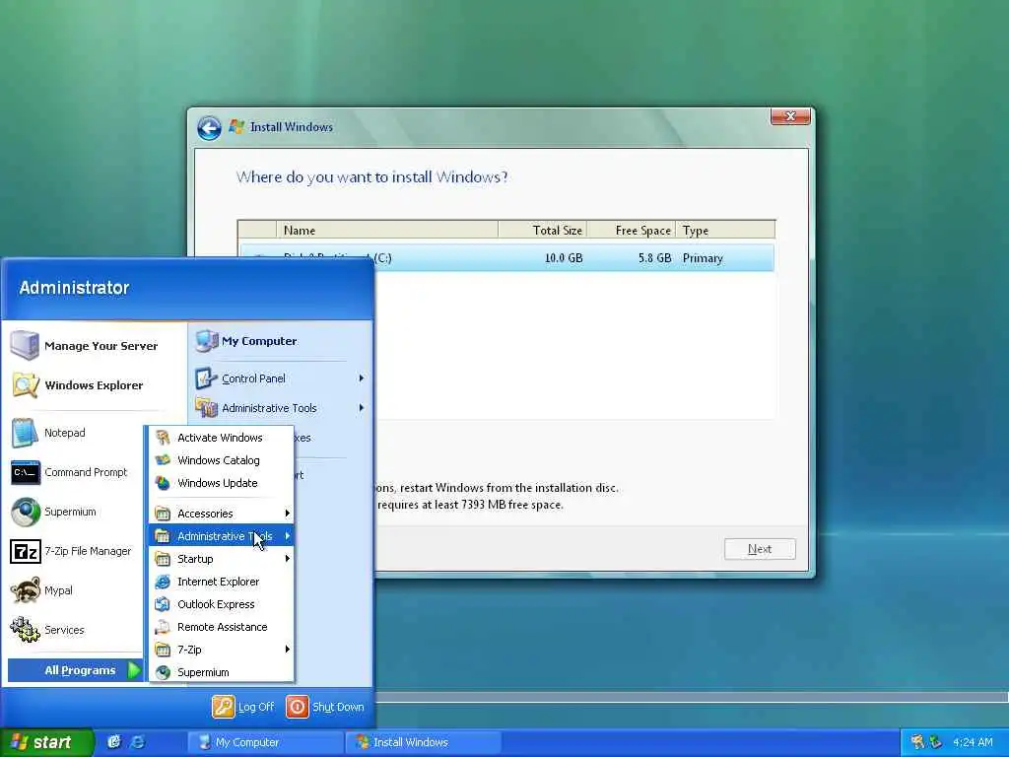Click the network tray icon beside clock
The height and width of the screenshot is (757, 1009).
(x=936, y=742)
